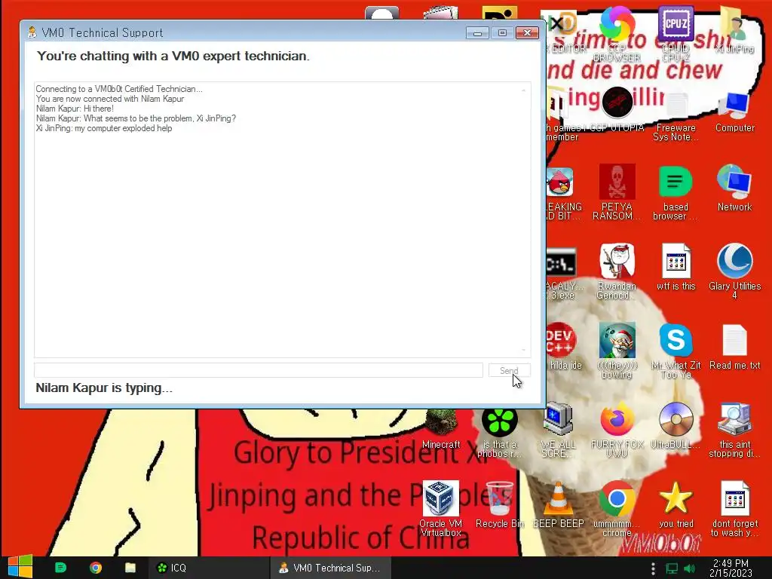The height and width of the screenshot is (579, 772).
Task: Open the FURRY FOX UWU Firefox icon
Action: (x=617, y=430)
